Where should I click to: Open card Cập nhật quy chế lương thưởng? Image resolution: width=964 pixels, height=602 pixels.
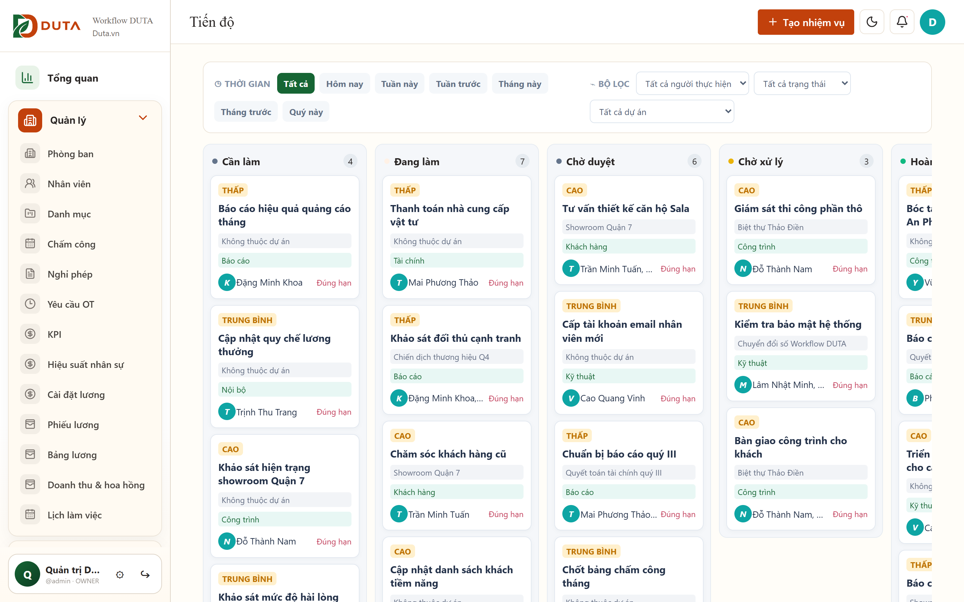point(285,367)
